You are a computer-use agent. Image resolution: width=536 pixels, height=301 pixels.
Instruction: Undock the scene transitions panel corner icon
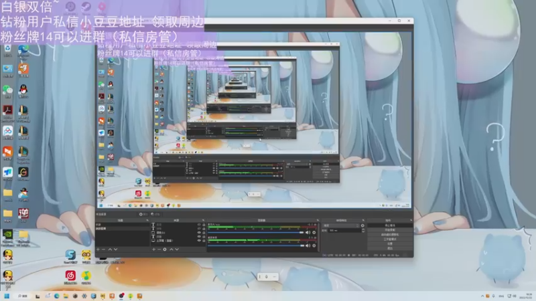363,220
